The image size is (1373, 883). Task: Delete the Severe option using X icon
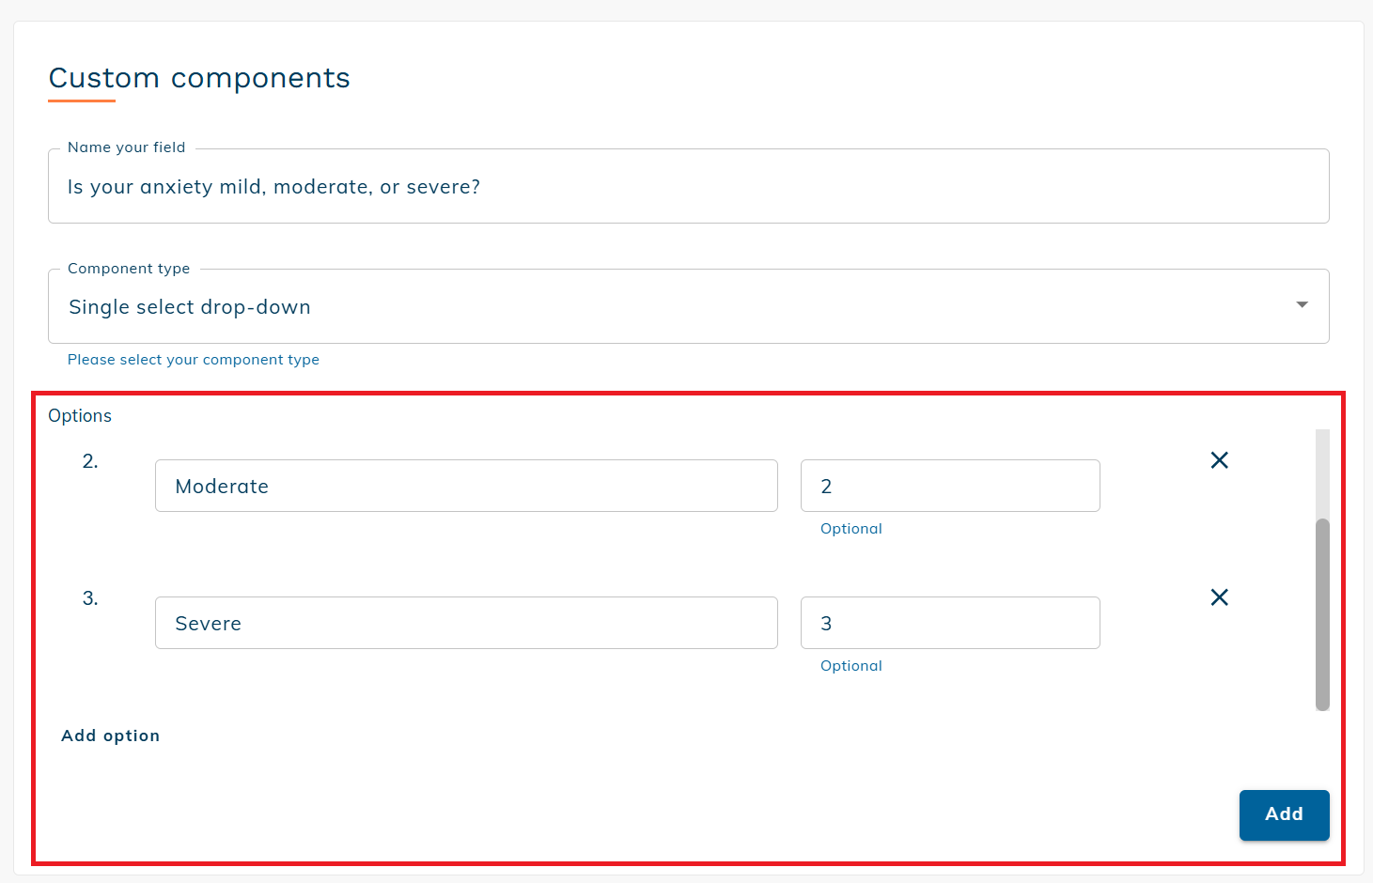coord(1219,597)
